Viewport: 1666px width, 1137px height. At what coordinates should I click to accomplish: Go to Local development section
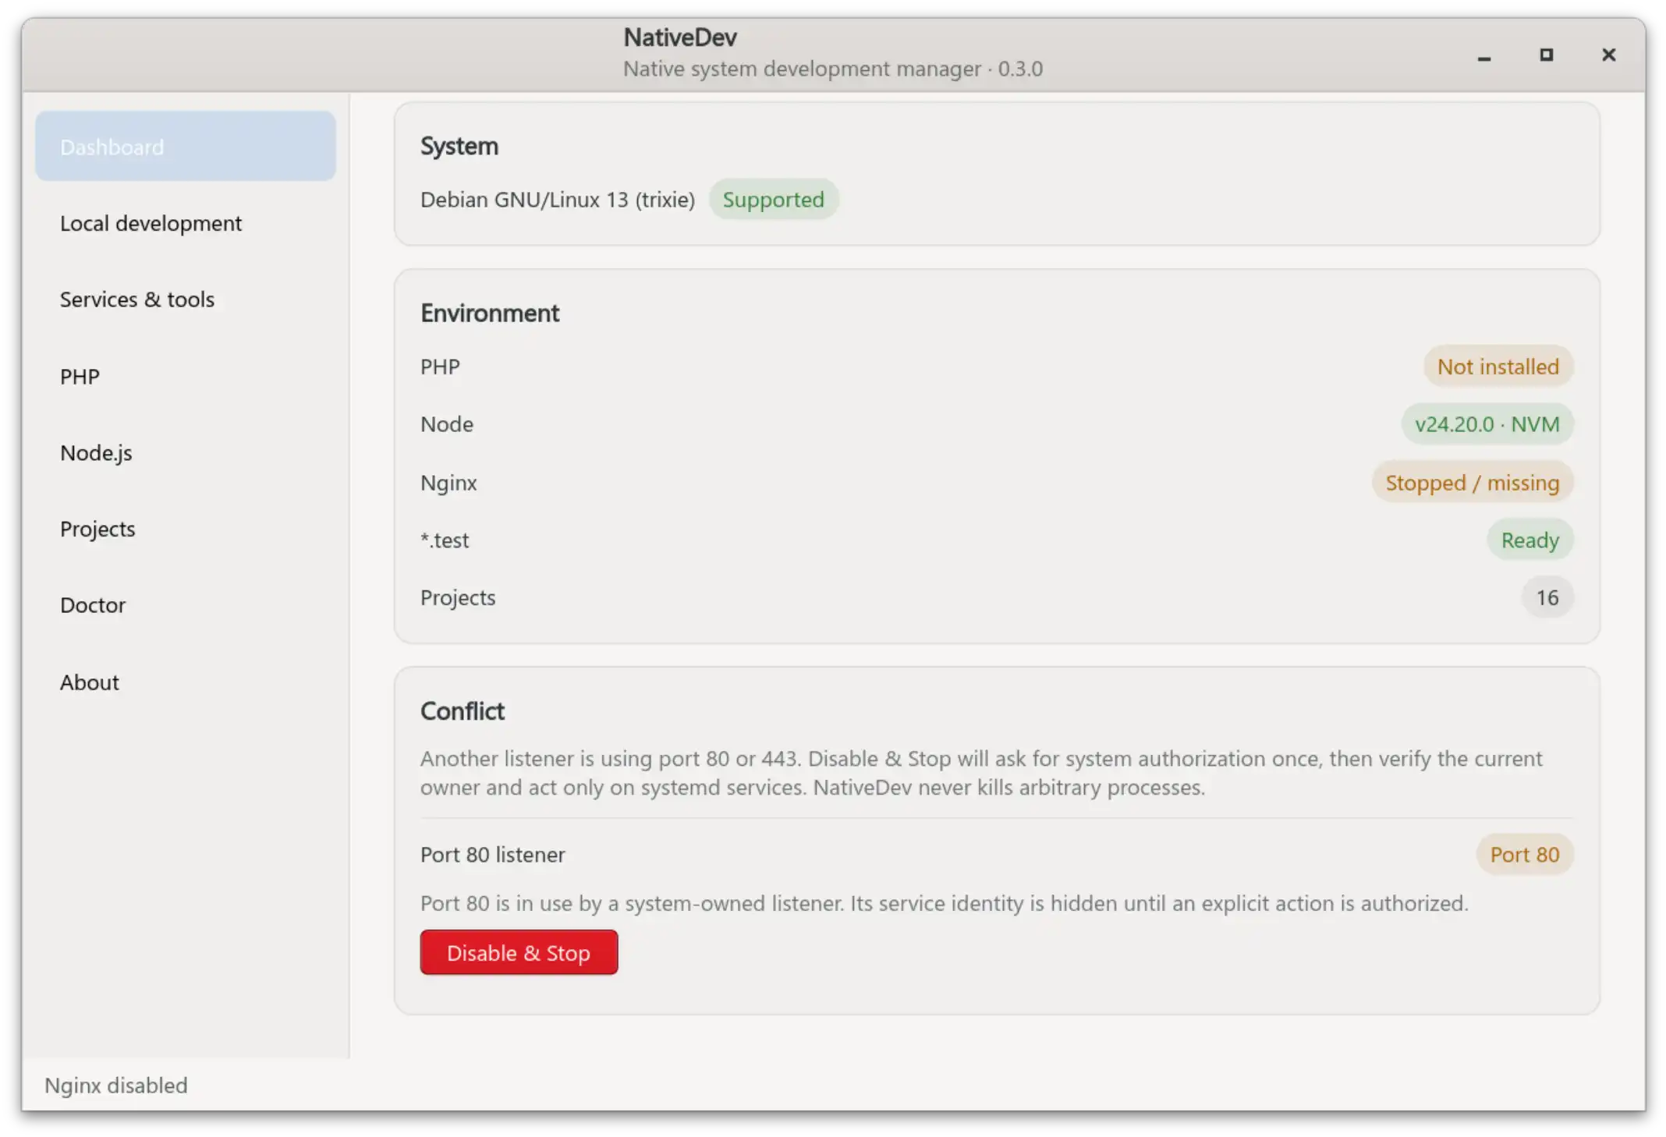186,223
